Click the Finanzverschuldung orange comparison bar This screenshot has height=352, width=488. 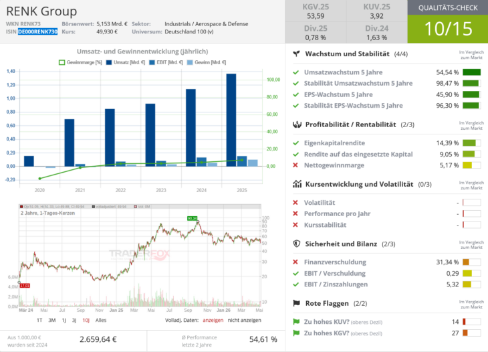tap(471, 262)
